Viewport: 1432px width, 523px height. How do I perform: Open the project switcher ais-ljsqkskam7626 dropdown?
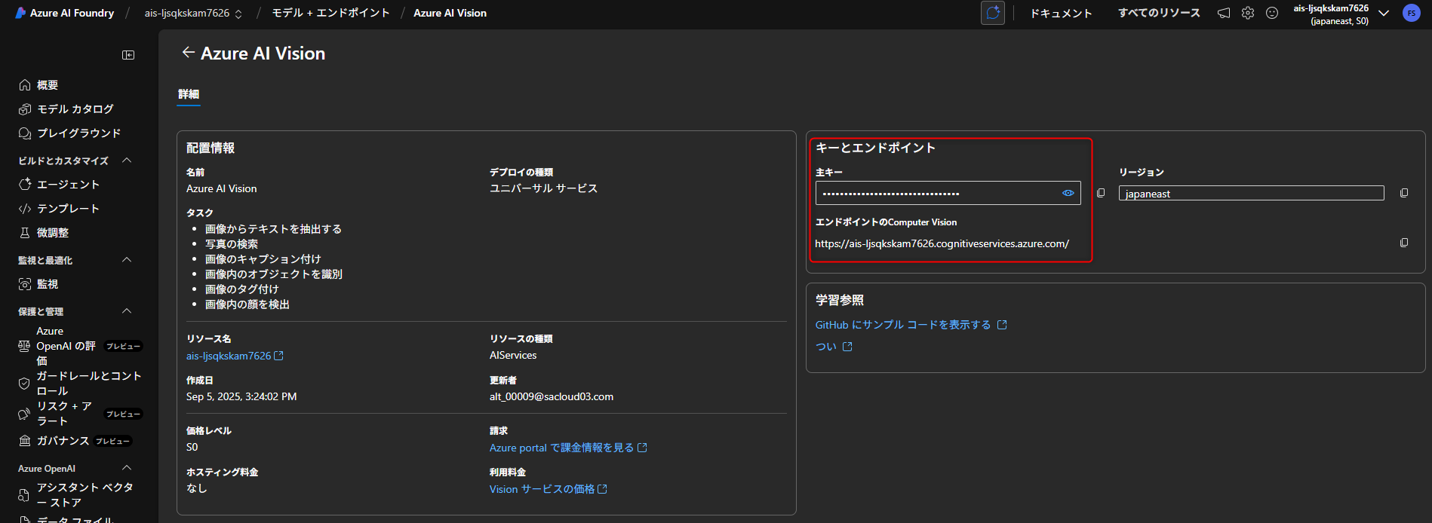tap(194, 13)
